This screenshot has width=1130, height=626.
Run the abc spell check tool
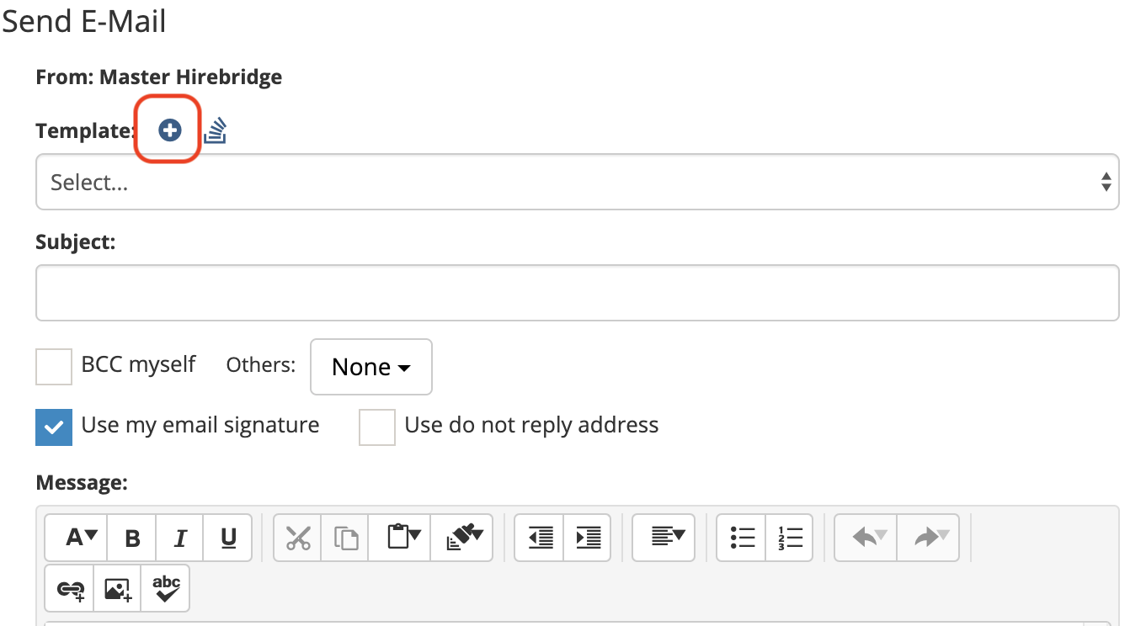[166, 589]
